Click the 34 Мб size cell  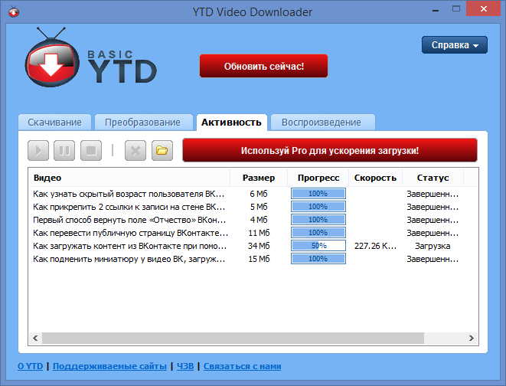click(x=259, y=246)
